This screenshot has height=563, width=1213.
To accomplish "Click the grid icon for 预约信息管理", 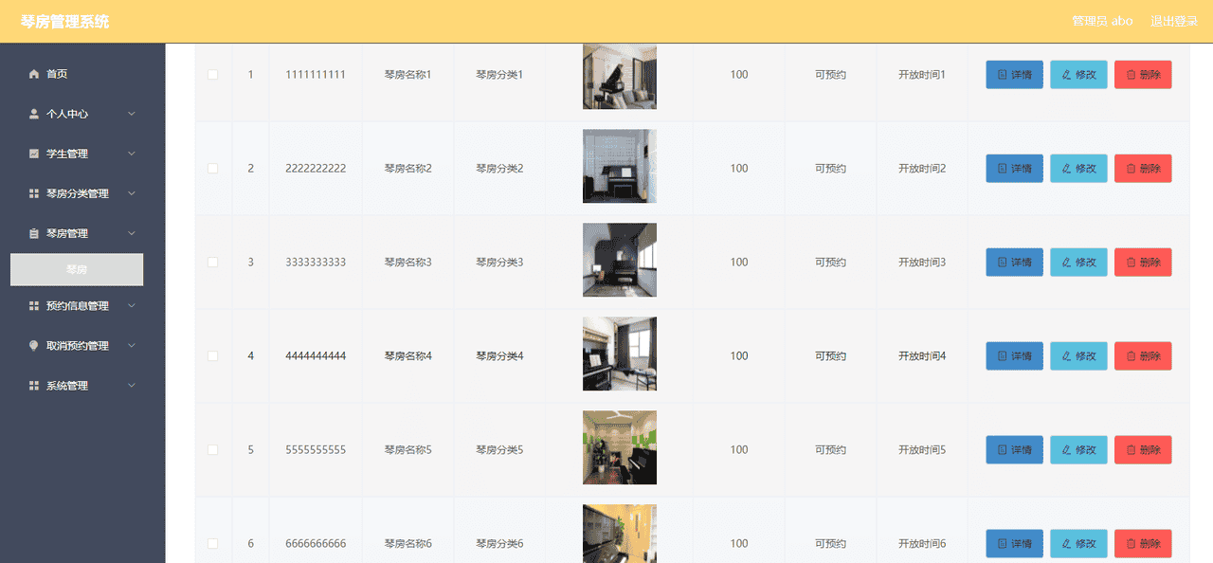I will (34, 306).
